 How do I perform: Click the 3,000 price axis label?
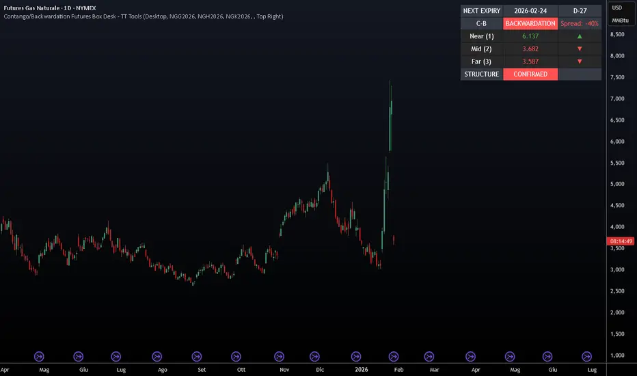[x=617, y=269]
